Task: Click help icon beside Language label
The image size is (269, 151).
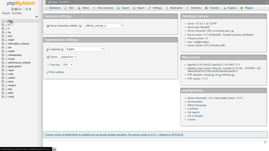Action: point(62,49)
